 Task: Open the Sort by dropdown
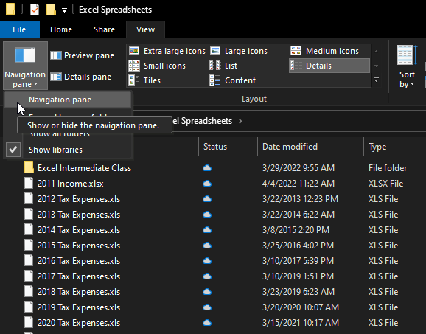[407, 66]
